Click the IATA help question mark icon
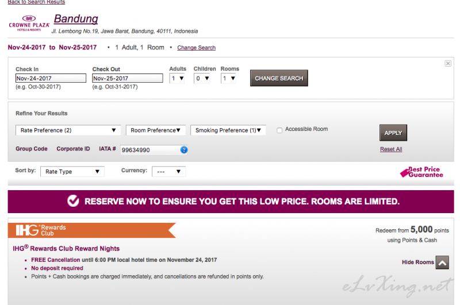Image resolution: width=460 pixels, height=305 pixels. [x=184, y=150]
